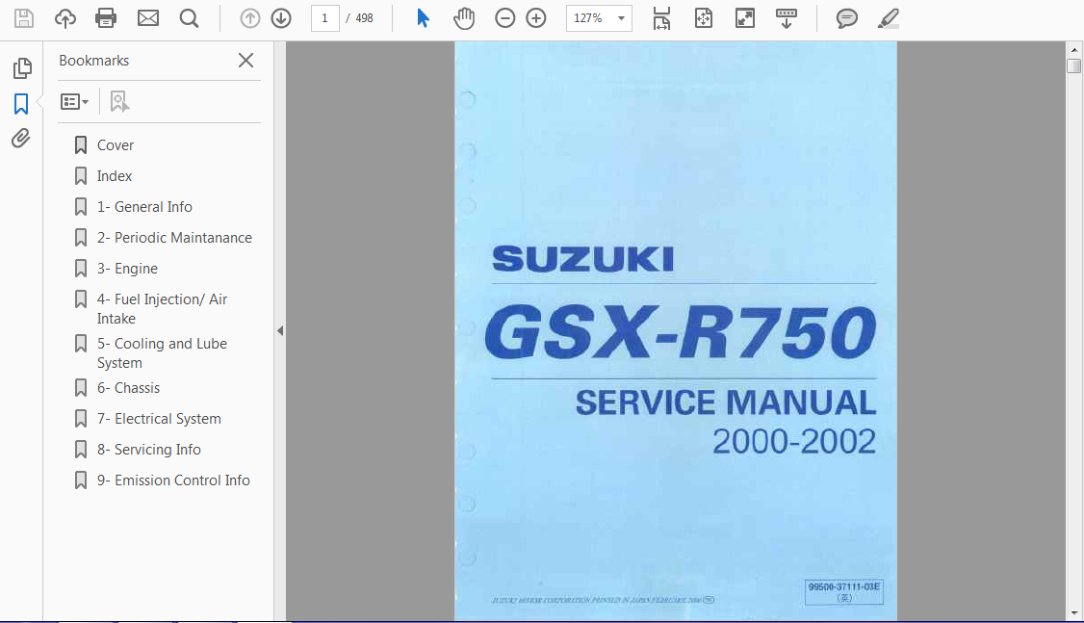Image resolution: width=1084 pixels, height=623 pixels.
Task: Click the Save file icon
Action: [x=24, y=18]
